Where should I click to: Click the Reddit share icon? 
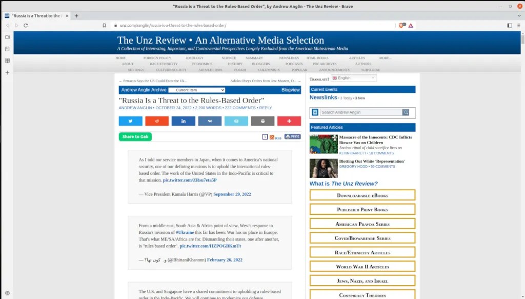(157, 121)
